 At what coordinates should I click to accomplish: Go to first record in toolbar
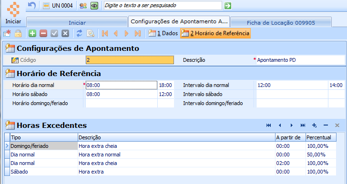click(x=105, y=33)
